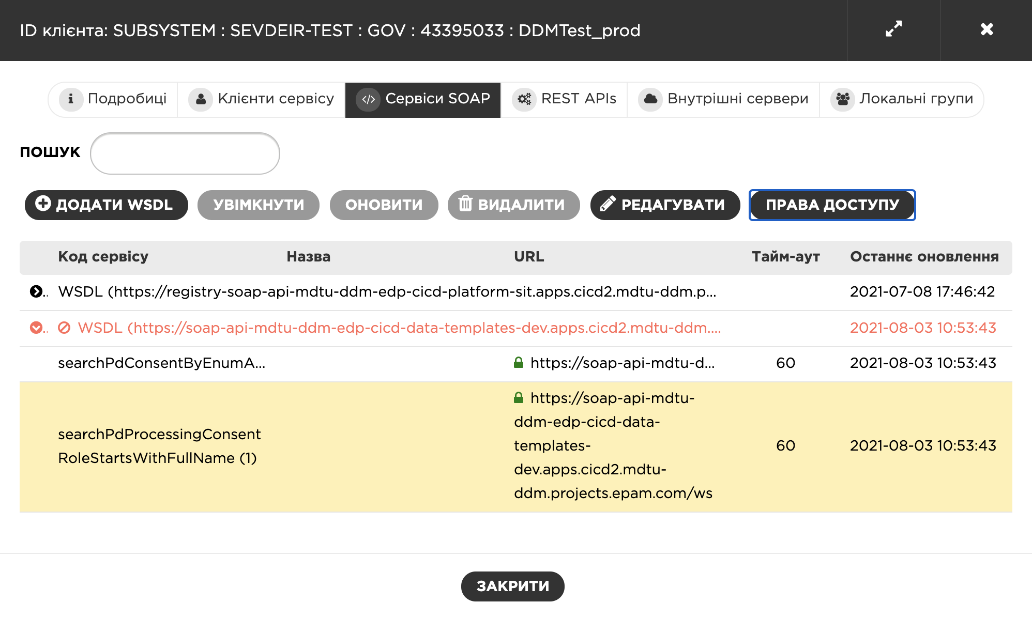Open the REST APIs tab
This screenshot has width=1032, height=618.
coord(564,99)
